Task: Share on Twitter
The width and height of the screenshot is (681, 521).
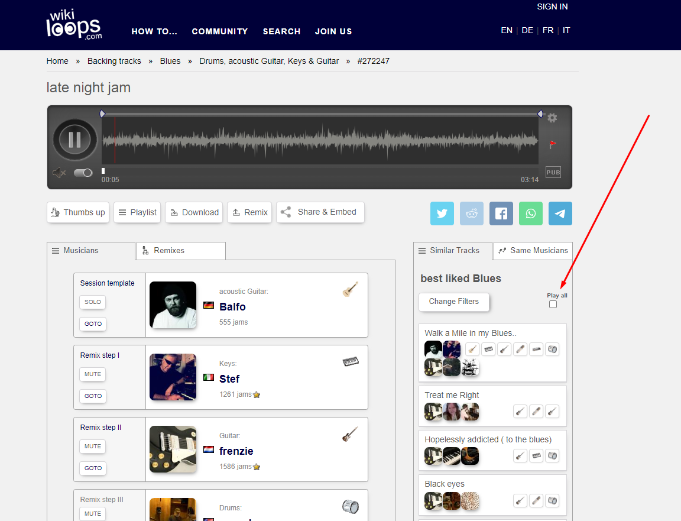Action: (442, 213)
